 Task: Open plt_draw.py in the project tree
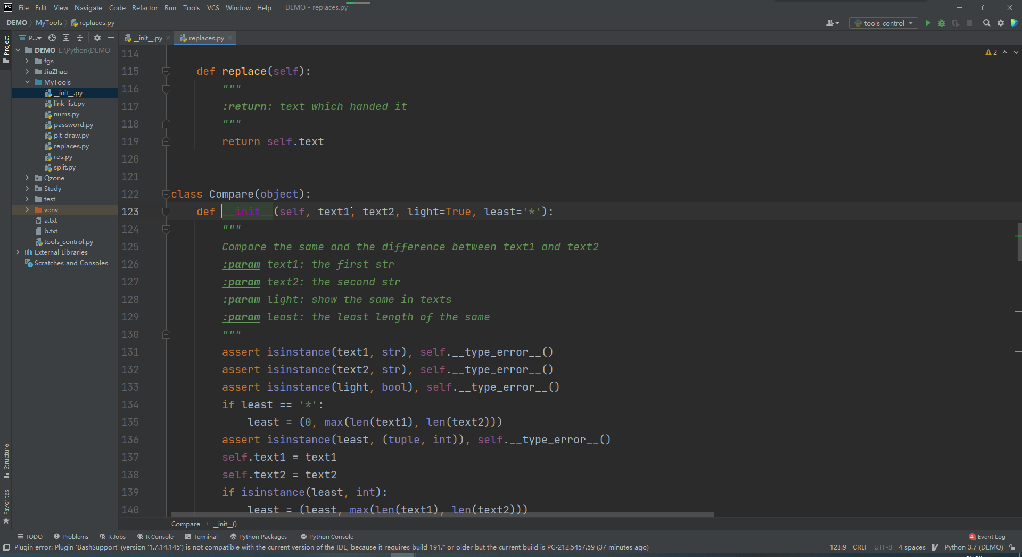click(x=71, y=136)
